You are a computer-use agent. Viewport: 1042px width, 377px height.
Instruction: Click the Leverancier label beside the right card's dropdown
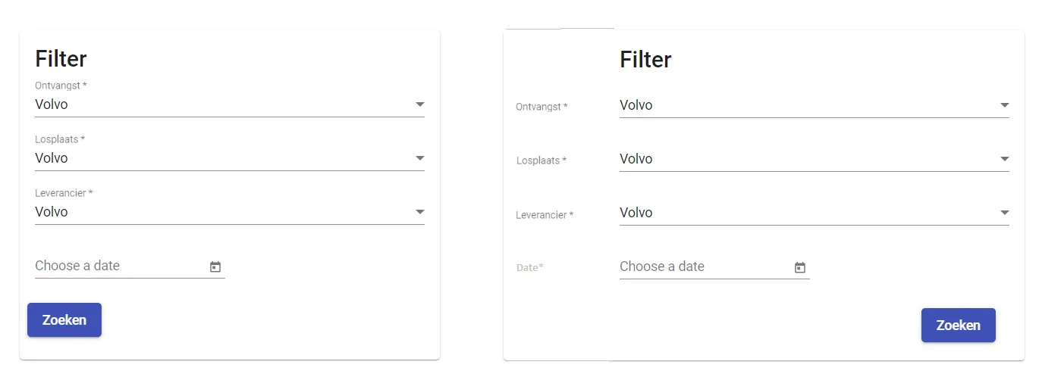coord(545,215)
